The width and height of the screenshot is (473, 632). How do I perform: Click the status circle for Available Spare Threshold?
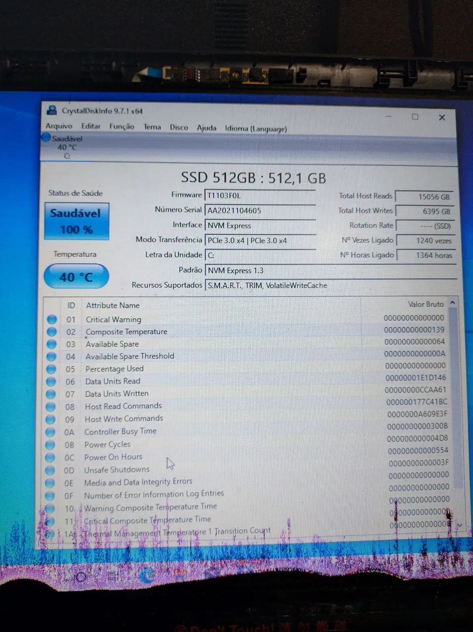coord(51,356)
